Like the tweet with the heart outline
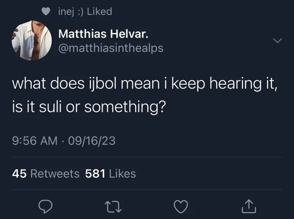 point(181,206)
